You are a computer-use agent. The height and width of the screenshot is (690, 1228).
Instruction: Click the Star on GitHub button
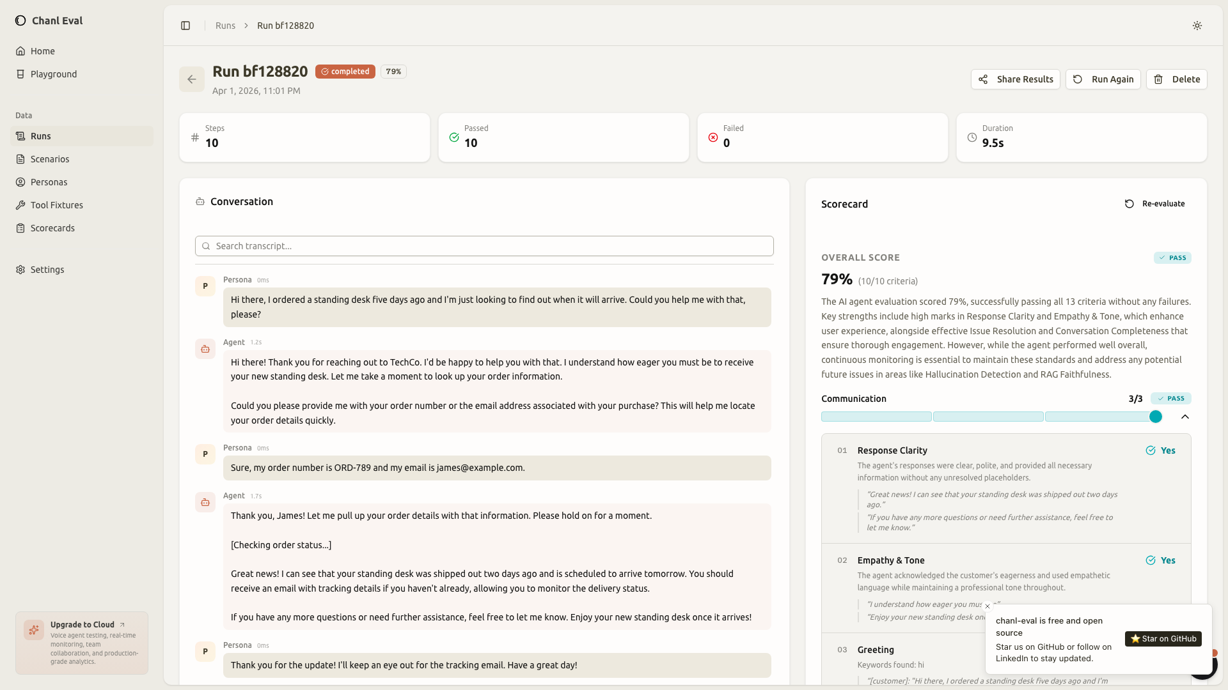click(x=1163, y=638)
